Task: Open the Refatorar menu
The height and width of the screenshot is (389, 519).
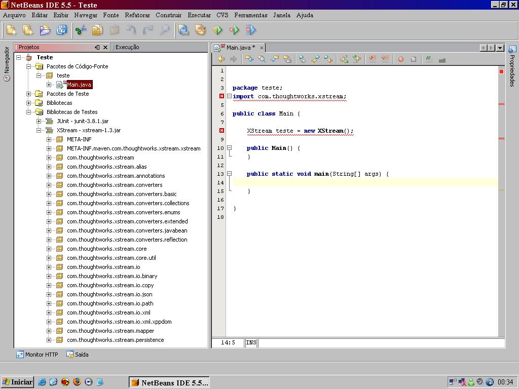Action: pyautogui.click(x=137, y=15)
